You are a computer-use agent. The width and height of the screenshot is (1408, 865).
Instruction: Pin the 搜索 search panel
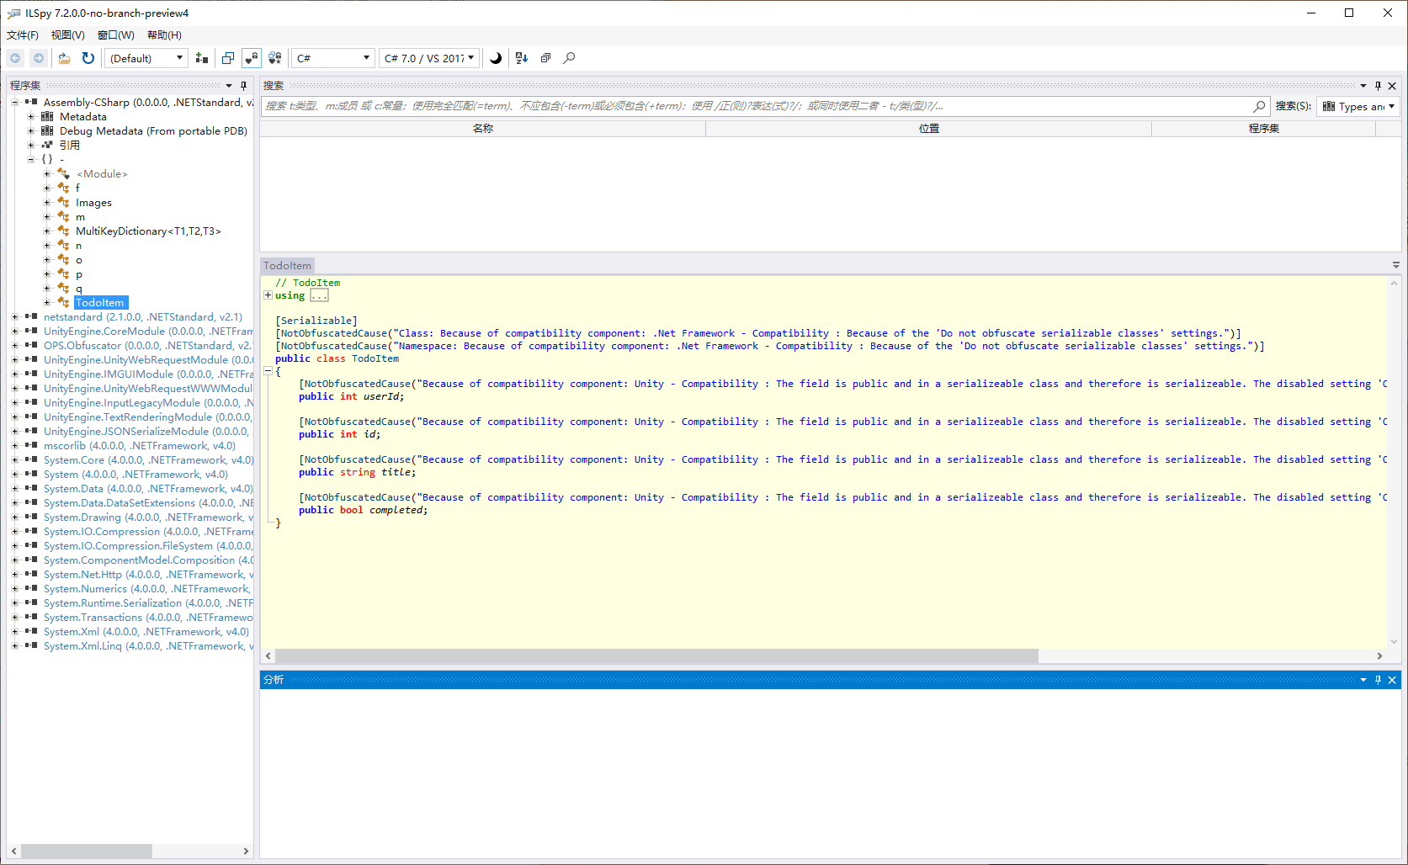click(x=1378, y=86)
